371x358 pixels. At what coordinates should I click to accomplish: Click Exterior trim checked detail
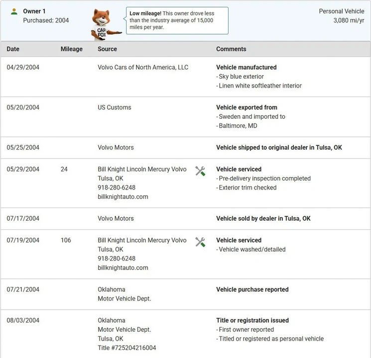[x=247, y=187]
